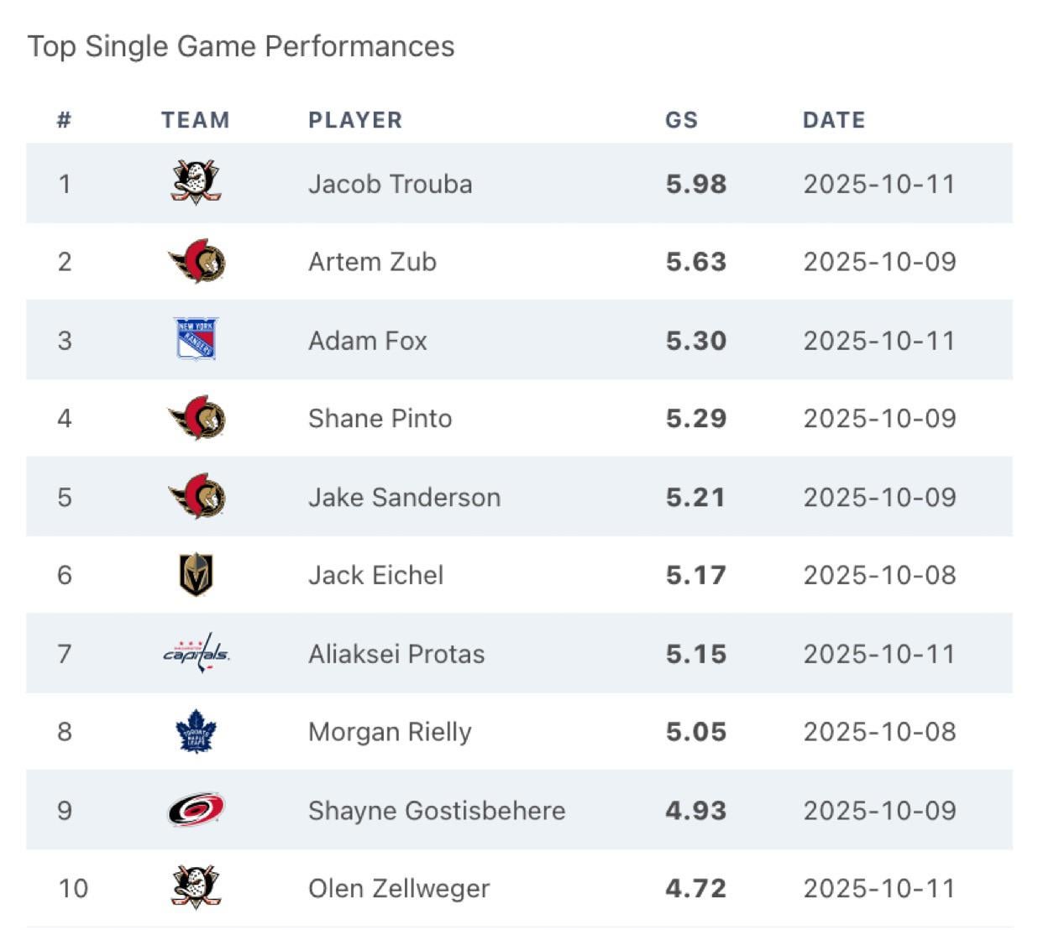Select the Carolina Hurricanes logo
Viewport: 1038px width, 930px height.
pyautogui.click(x=196, y=810)
